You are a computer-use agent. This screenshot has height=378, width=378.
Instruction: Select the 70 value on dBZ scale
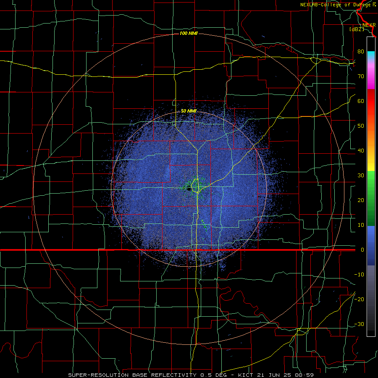[x=361, y=76]
